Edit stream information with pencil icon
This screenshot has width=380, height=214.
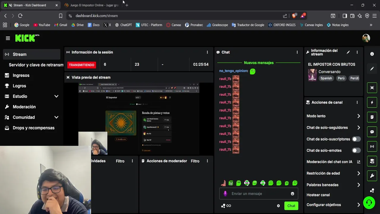click(x=348, y=52)
